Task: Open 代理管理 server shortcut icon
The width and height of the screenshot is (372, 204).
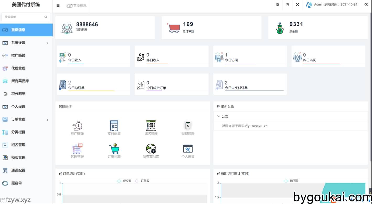Action: [x=77, y=149]
